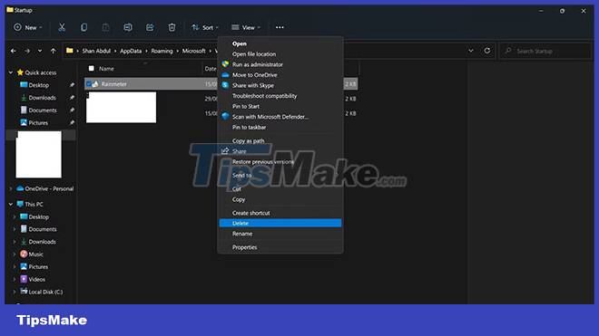Open the View dropdown menu
Viewport: 599px width, 336px height.
click(x=246, y=27)
